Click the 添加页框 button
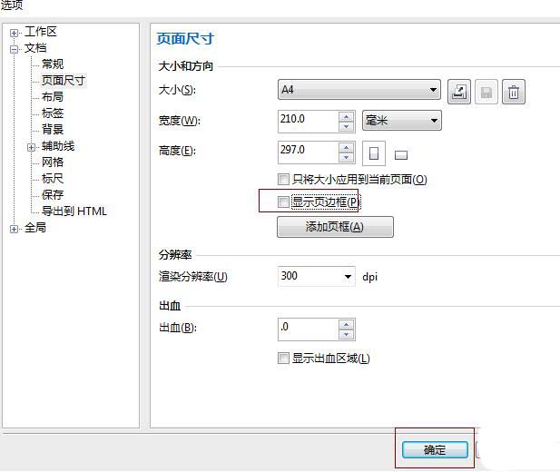Image resolution: width=560 pixels, height=472 pixels. 335,227
